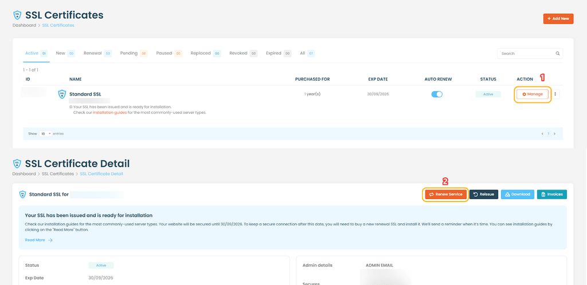Switch to the Pending tab

click(134, 53)
